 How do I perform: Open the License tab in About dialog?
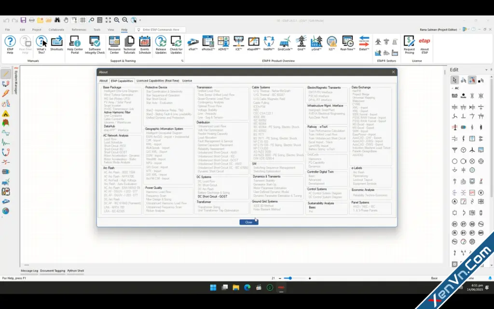click(187, 81)
